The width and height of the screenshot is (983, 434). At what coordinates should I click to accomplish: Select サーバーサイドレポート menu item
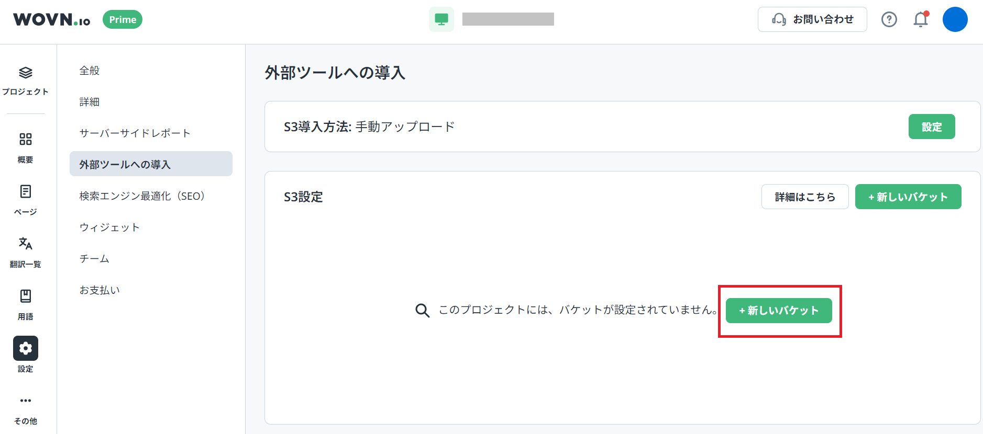click(135, 133)
